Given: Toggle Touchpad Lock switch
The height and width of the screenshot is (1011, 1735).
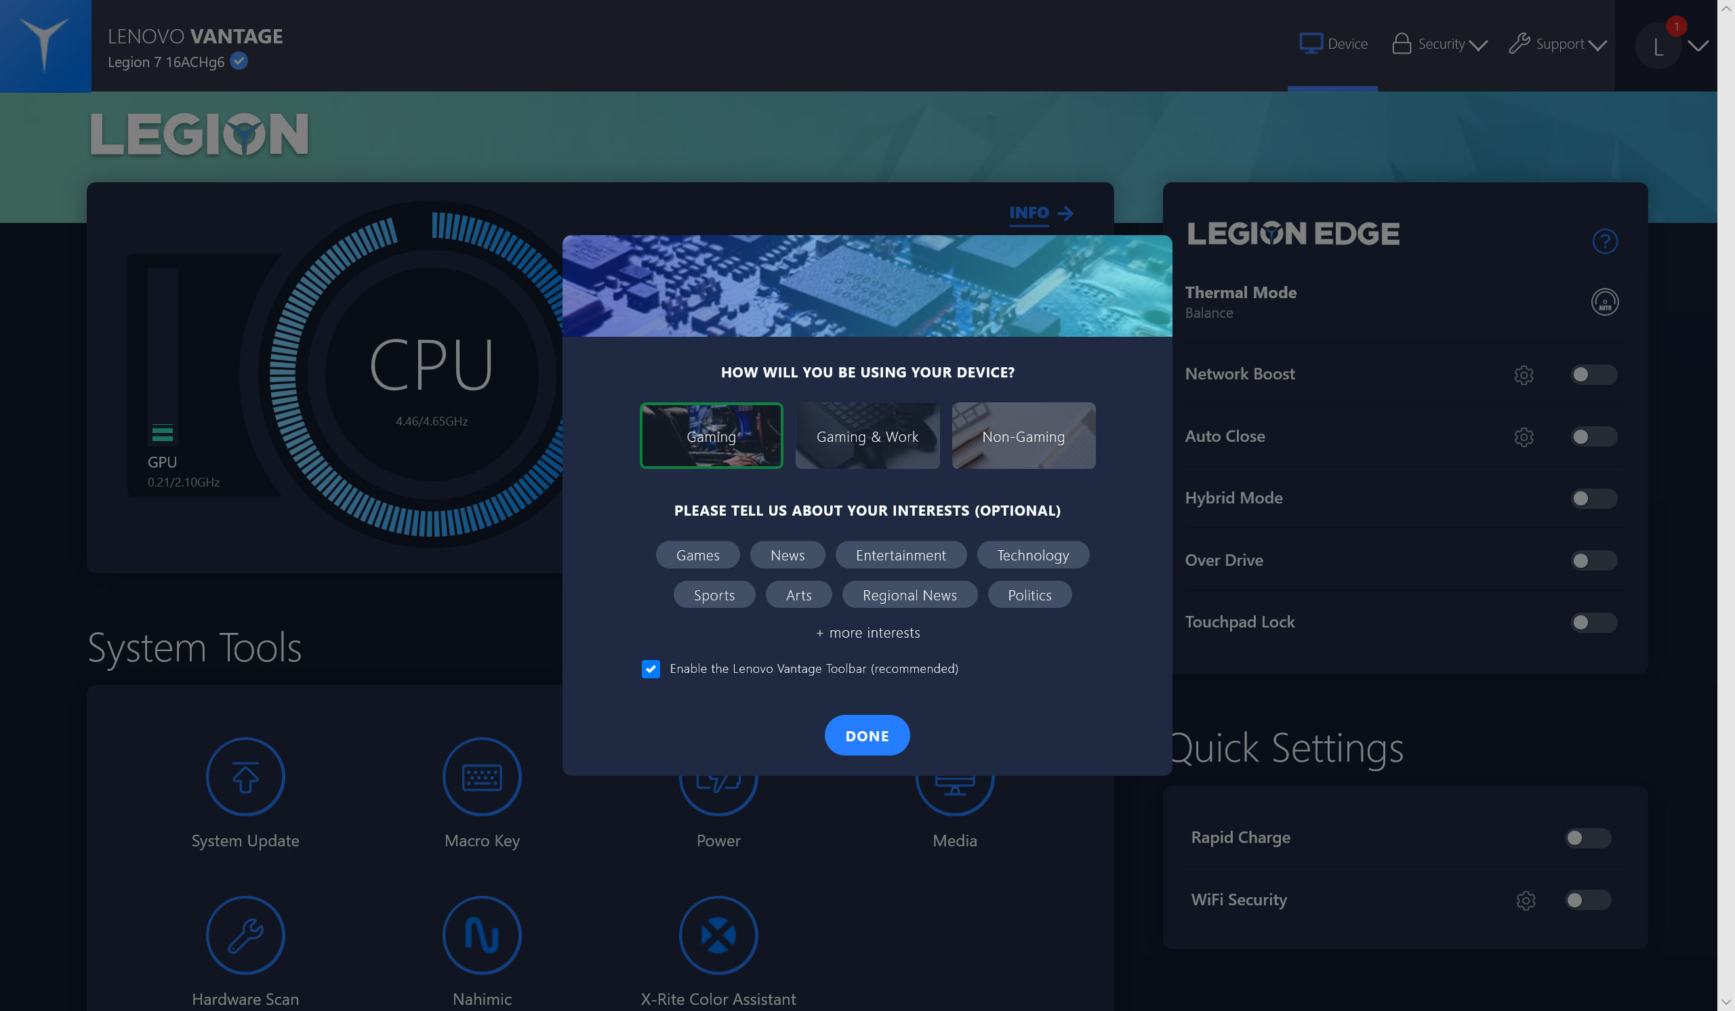Looking at the screenshot, I should [x=1594, y=622].
